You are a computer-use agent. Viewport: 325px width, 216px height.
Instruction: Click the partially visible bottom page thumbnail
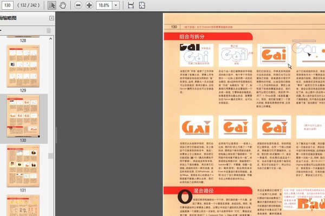(x=23, y=205)
